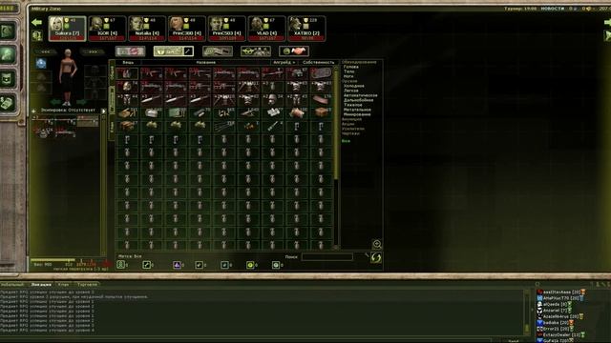This screenshot has height=343, width=611.
Task: Filter by Автоматическое weapons category
Action: tap(361, 95)
